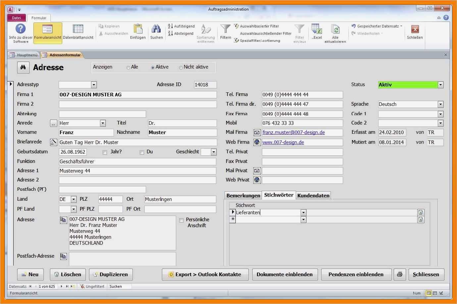The width and height of the screenshot is (457, 304).
Task: Select the 'Alle' radio button
Action: pos(128,68)
